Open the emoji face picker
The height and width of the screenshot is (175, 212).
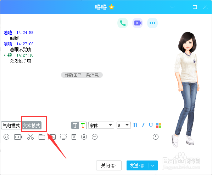(x=6, y=137)
